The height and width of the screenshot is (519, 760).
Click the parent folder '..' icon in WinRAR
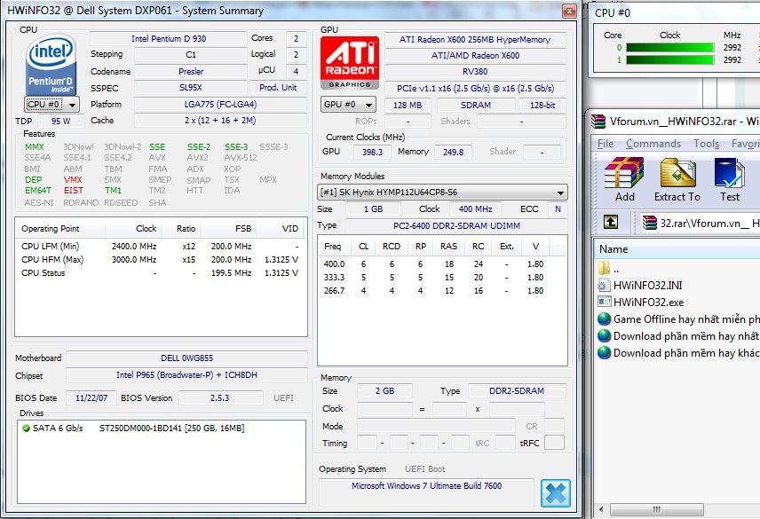tap(604, 268)
